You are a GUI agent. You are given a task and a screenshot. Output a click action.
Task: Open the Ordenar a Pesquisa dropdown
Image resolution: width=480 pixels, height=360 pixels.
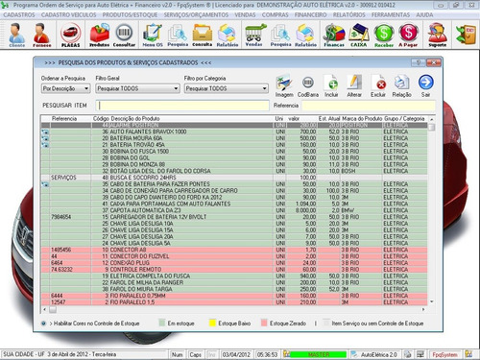coord(66,88)
